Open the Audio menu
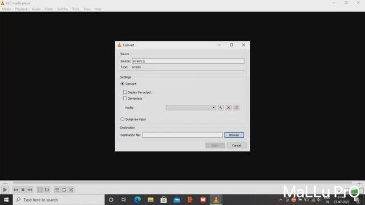 pyautogui.click(x=36, y=9)
